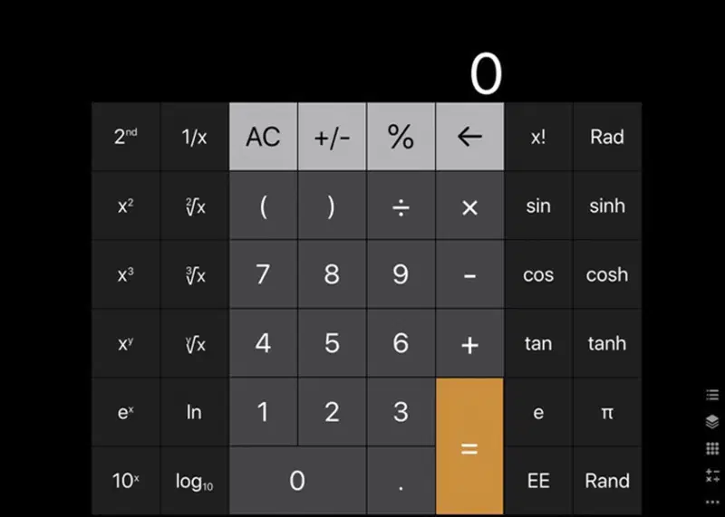Click the orange equals button
The image size is (725, 517).
pos(469,446)
